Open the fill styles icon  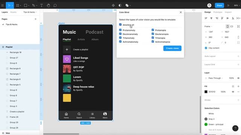coord(233,86)
